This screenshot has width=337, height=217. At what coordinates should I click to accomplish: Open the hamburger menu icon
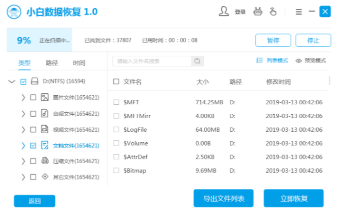pos(299,11)
